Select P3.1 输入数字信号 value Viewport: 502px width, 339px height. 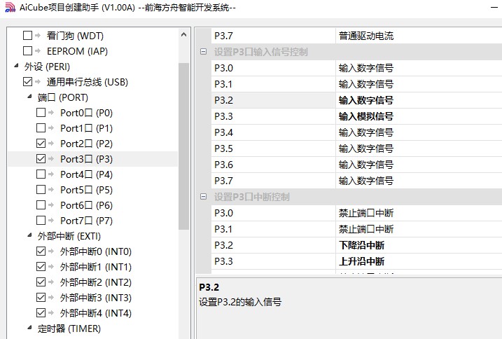(419, 84)
